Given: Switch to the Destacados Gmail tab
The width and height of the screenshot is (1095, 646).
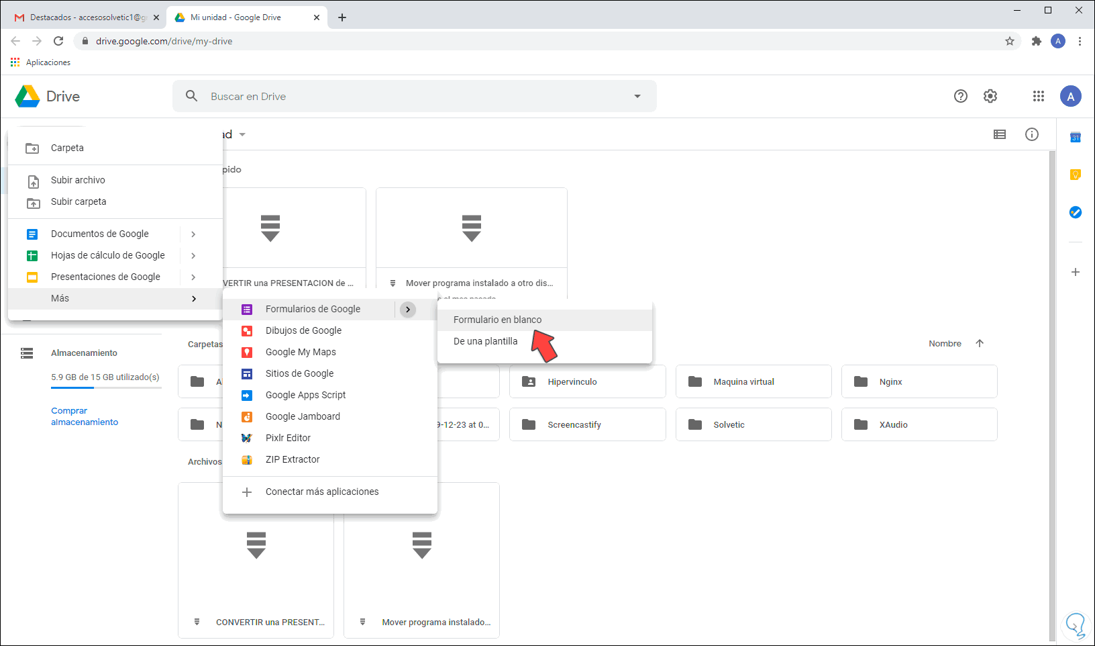Looking at the screenshot, I should pos(86,17).
